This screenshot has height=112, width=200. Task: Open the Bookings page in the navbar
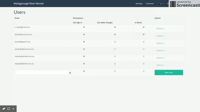(x=139, y=3)
